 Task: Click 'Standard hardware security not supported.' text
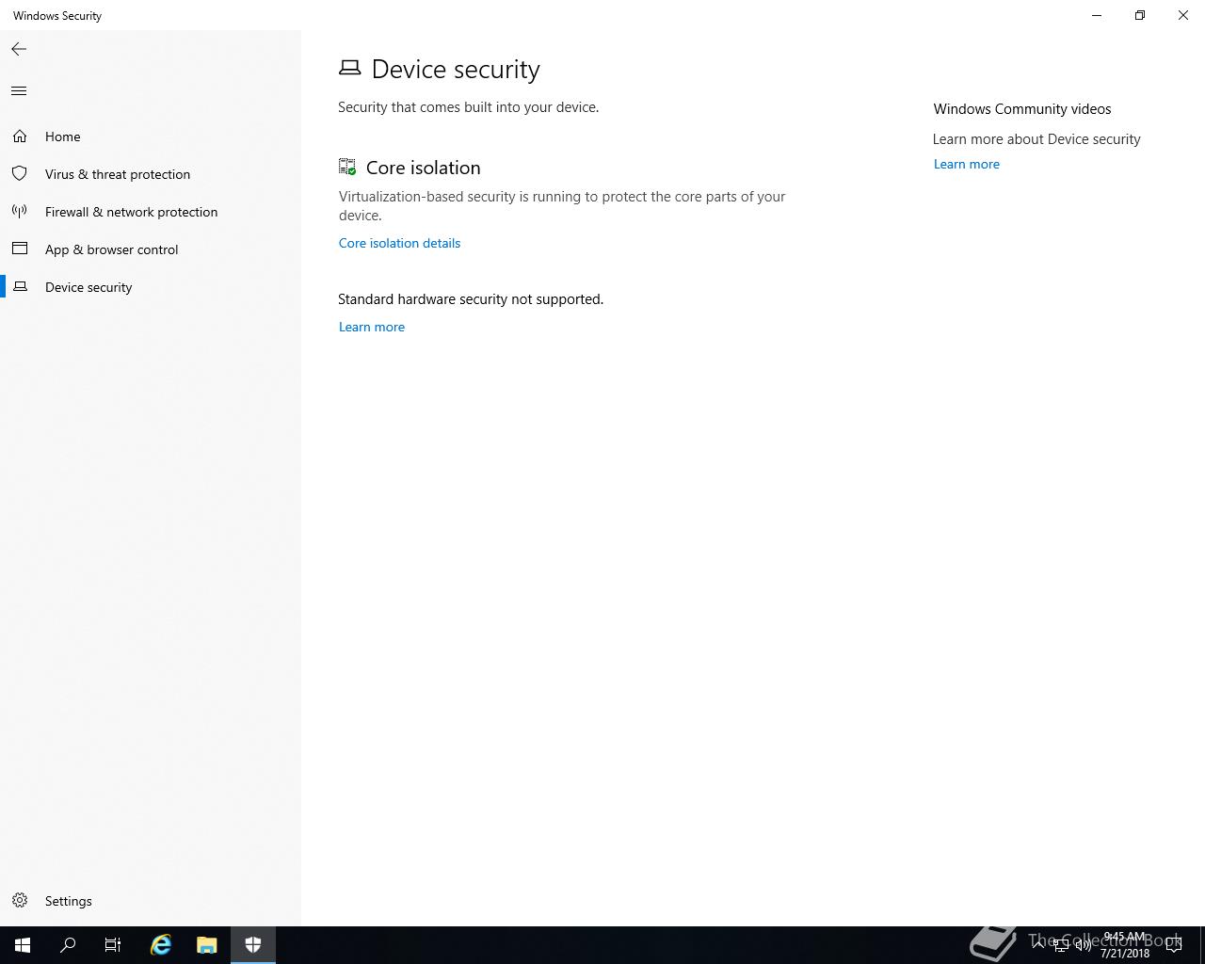tap(471, 299)
